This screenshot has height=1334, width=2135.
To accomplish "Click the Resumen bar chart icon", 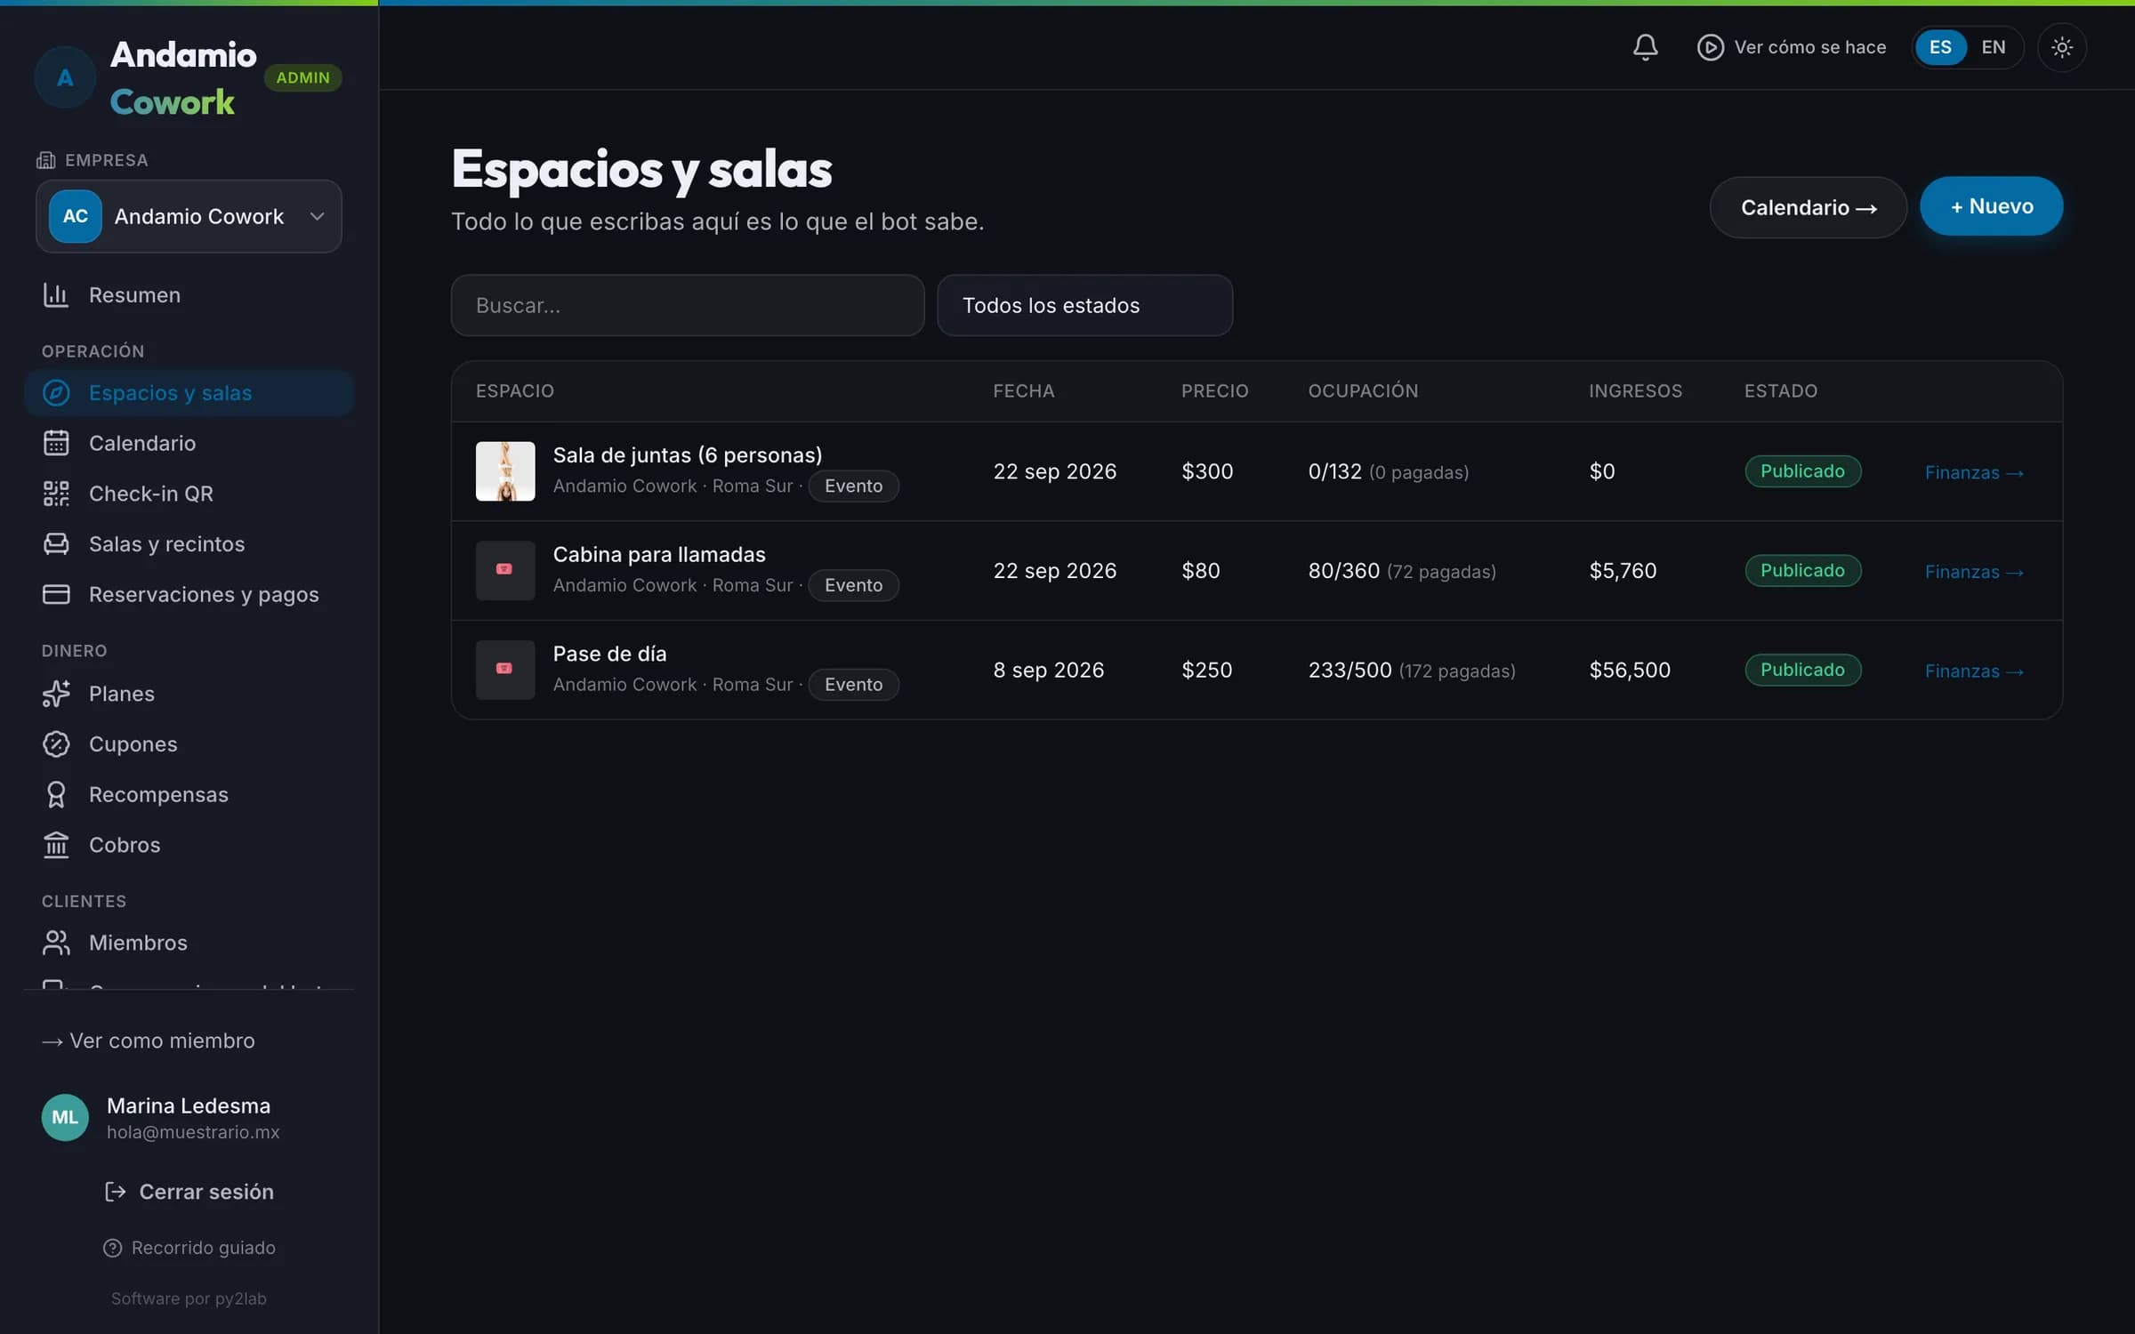I will click(x=56, y=294).
